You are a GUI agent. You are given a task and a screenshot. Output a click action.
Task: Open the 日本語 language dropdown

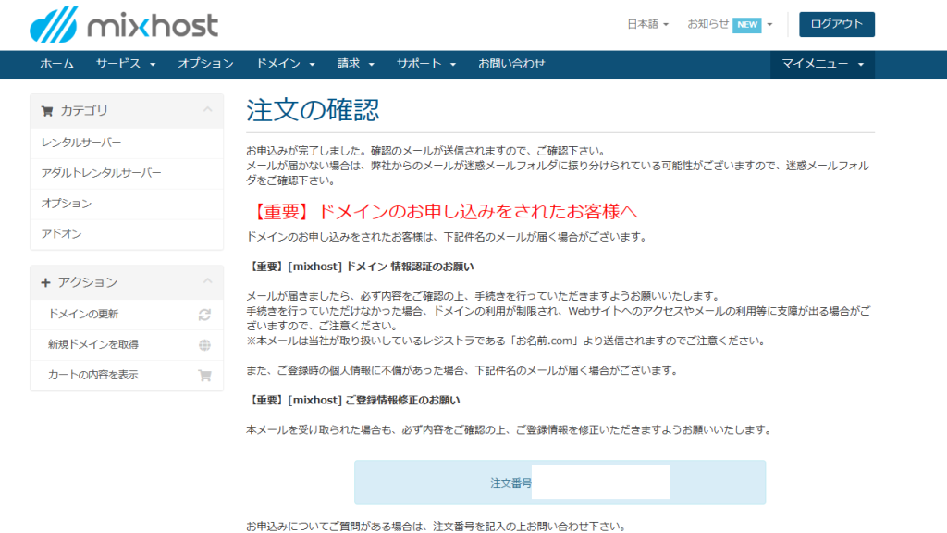point(647,25)
